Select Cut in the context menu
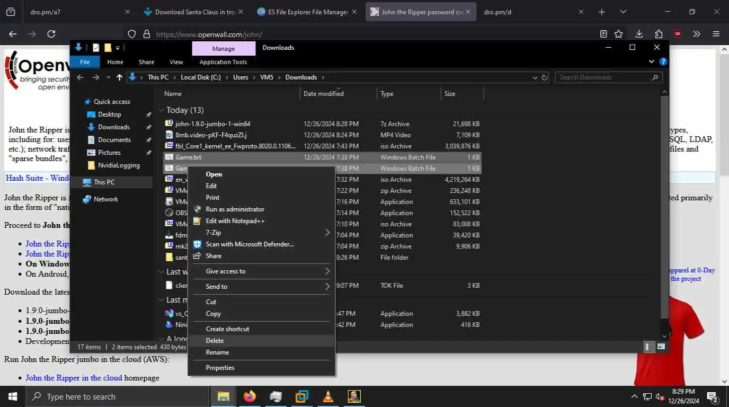The image size is (729, 407). tap(262, 302)
